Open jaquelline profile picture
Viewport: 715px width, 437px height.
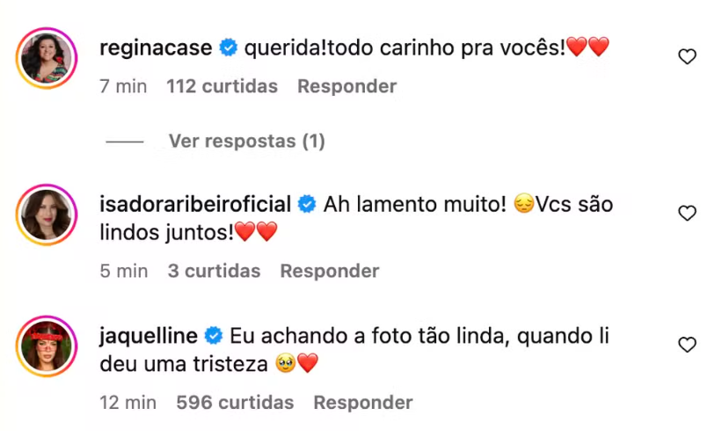(x=47, y=346)
